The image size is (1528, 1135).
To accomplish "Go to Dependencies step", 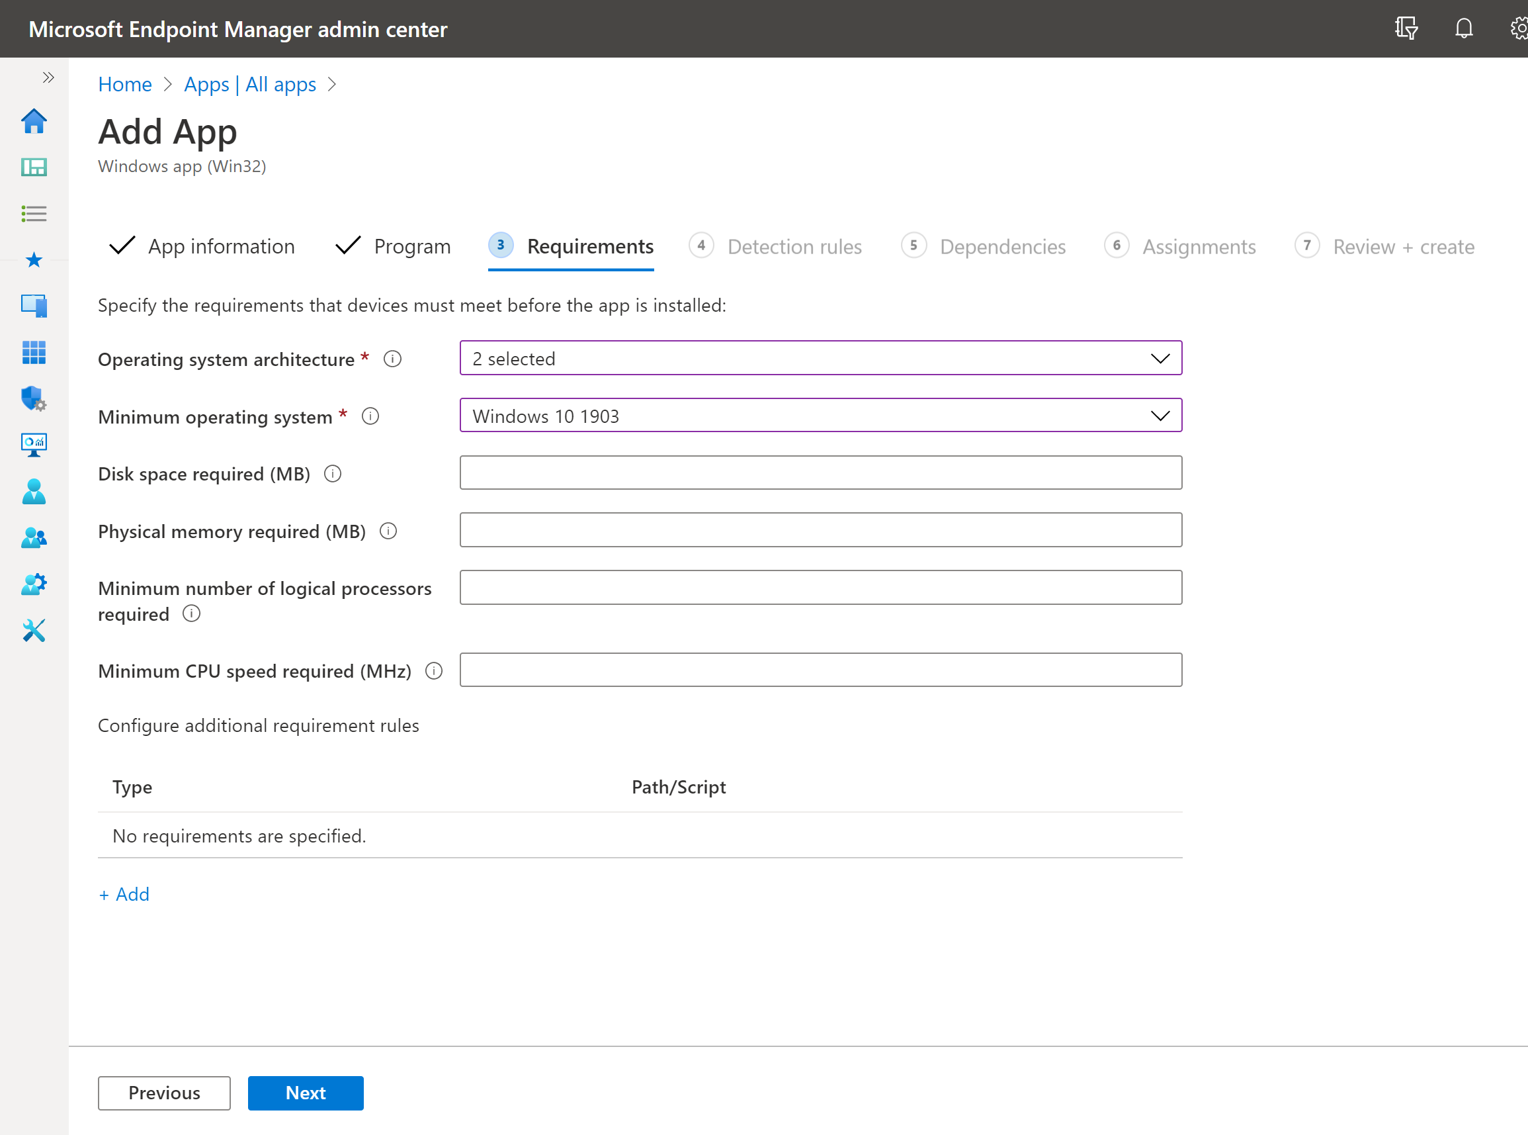I will 984,247.
